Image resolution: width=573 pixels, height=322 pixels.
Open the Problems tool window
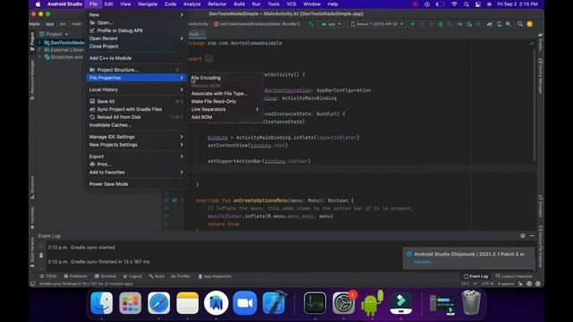tap(75, 276)
